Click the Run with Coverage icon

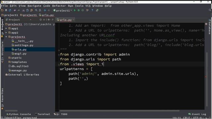coord(82,10)
